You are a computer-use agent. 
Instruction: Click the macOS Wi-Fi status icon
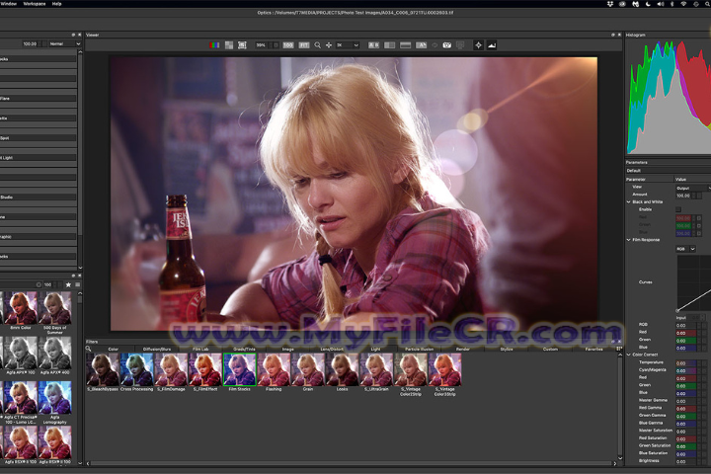point(683,4)
